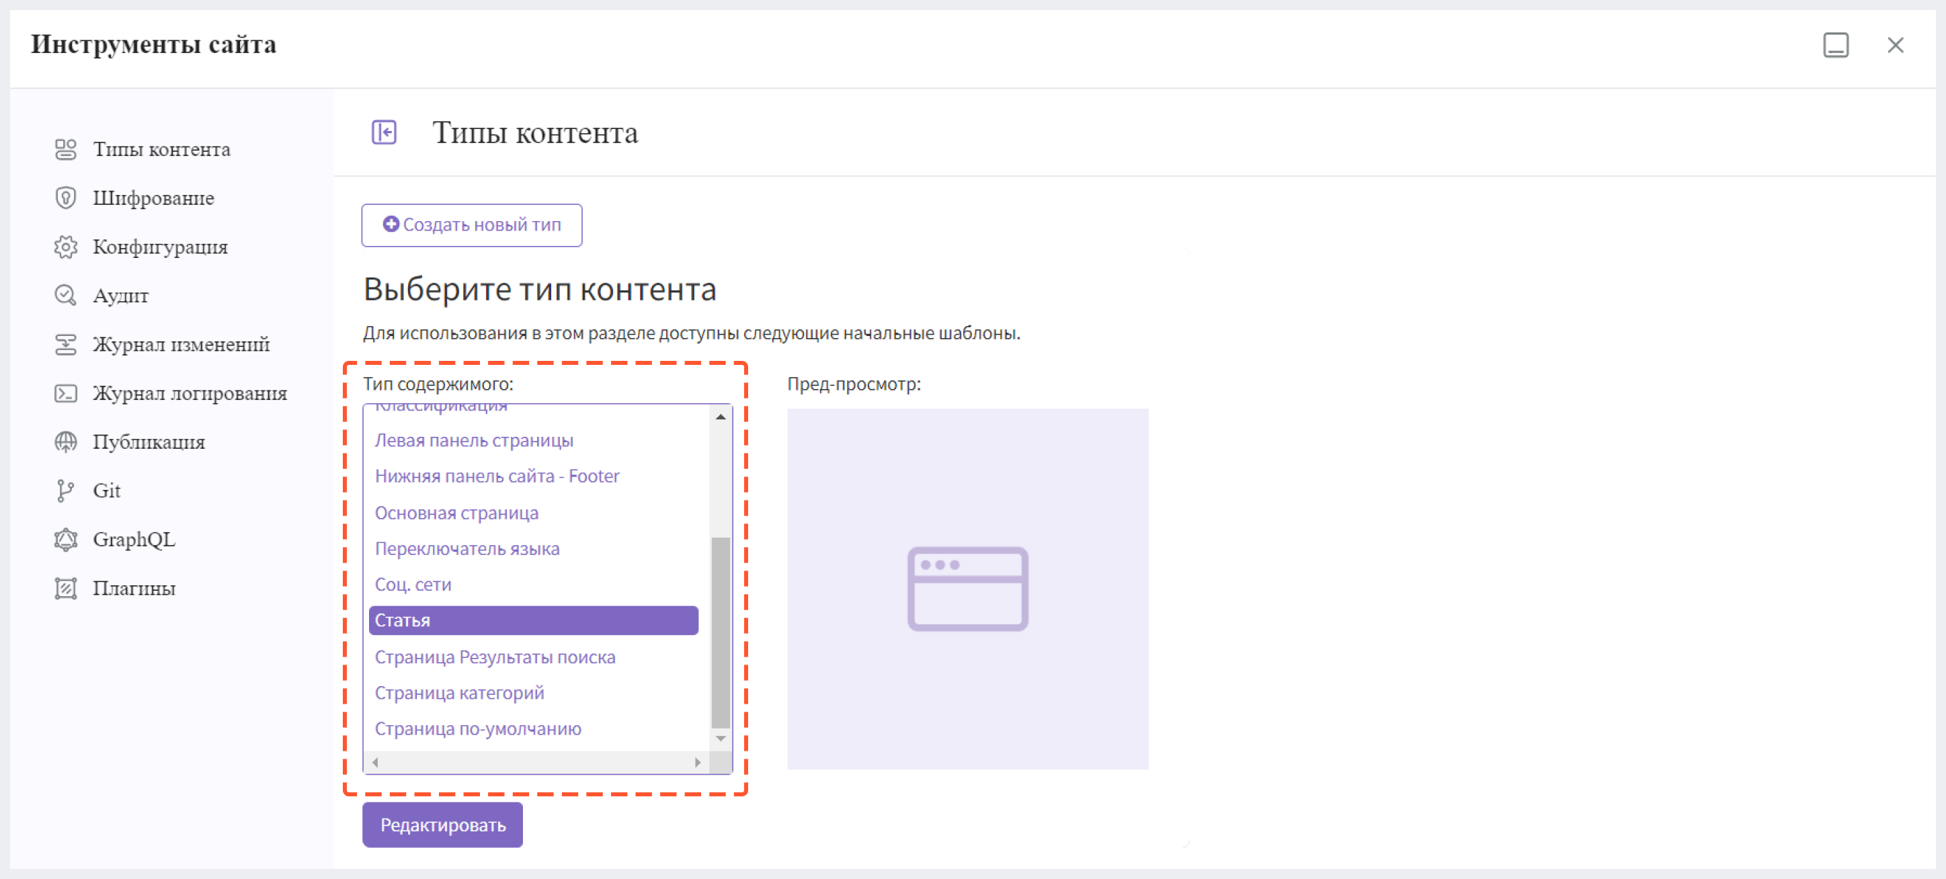Click the Конфигурация gear icon
The height and width of the screenshot is (879, 1946).
click(x=66, y=247)
